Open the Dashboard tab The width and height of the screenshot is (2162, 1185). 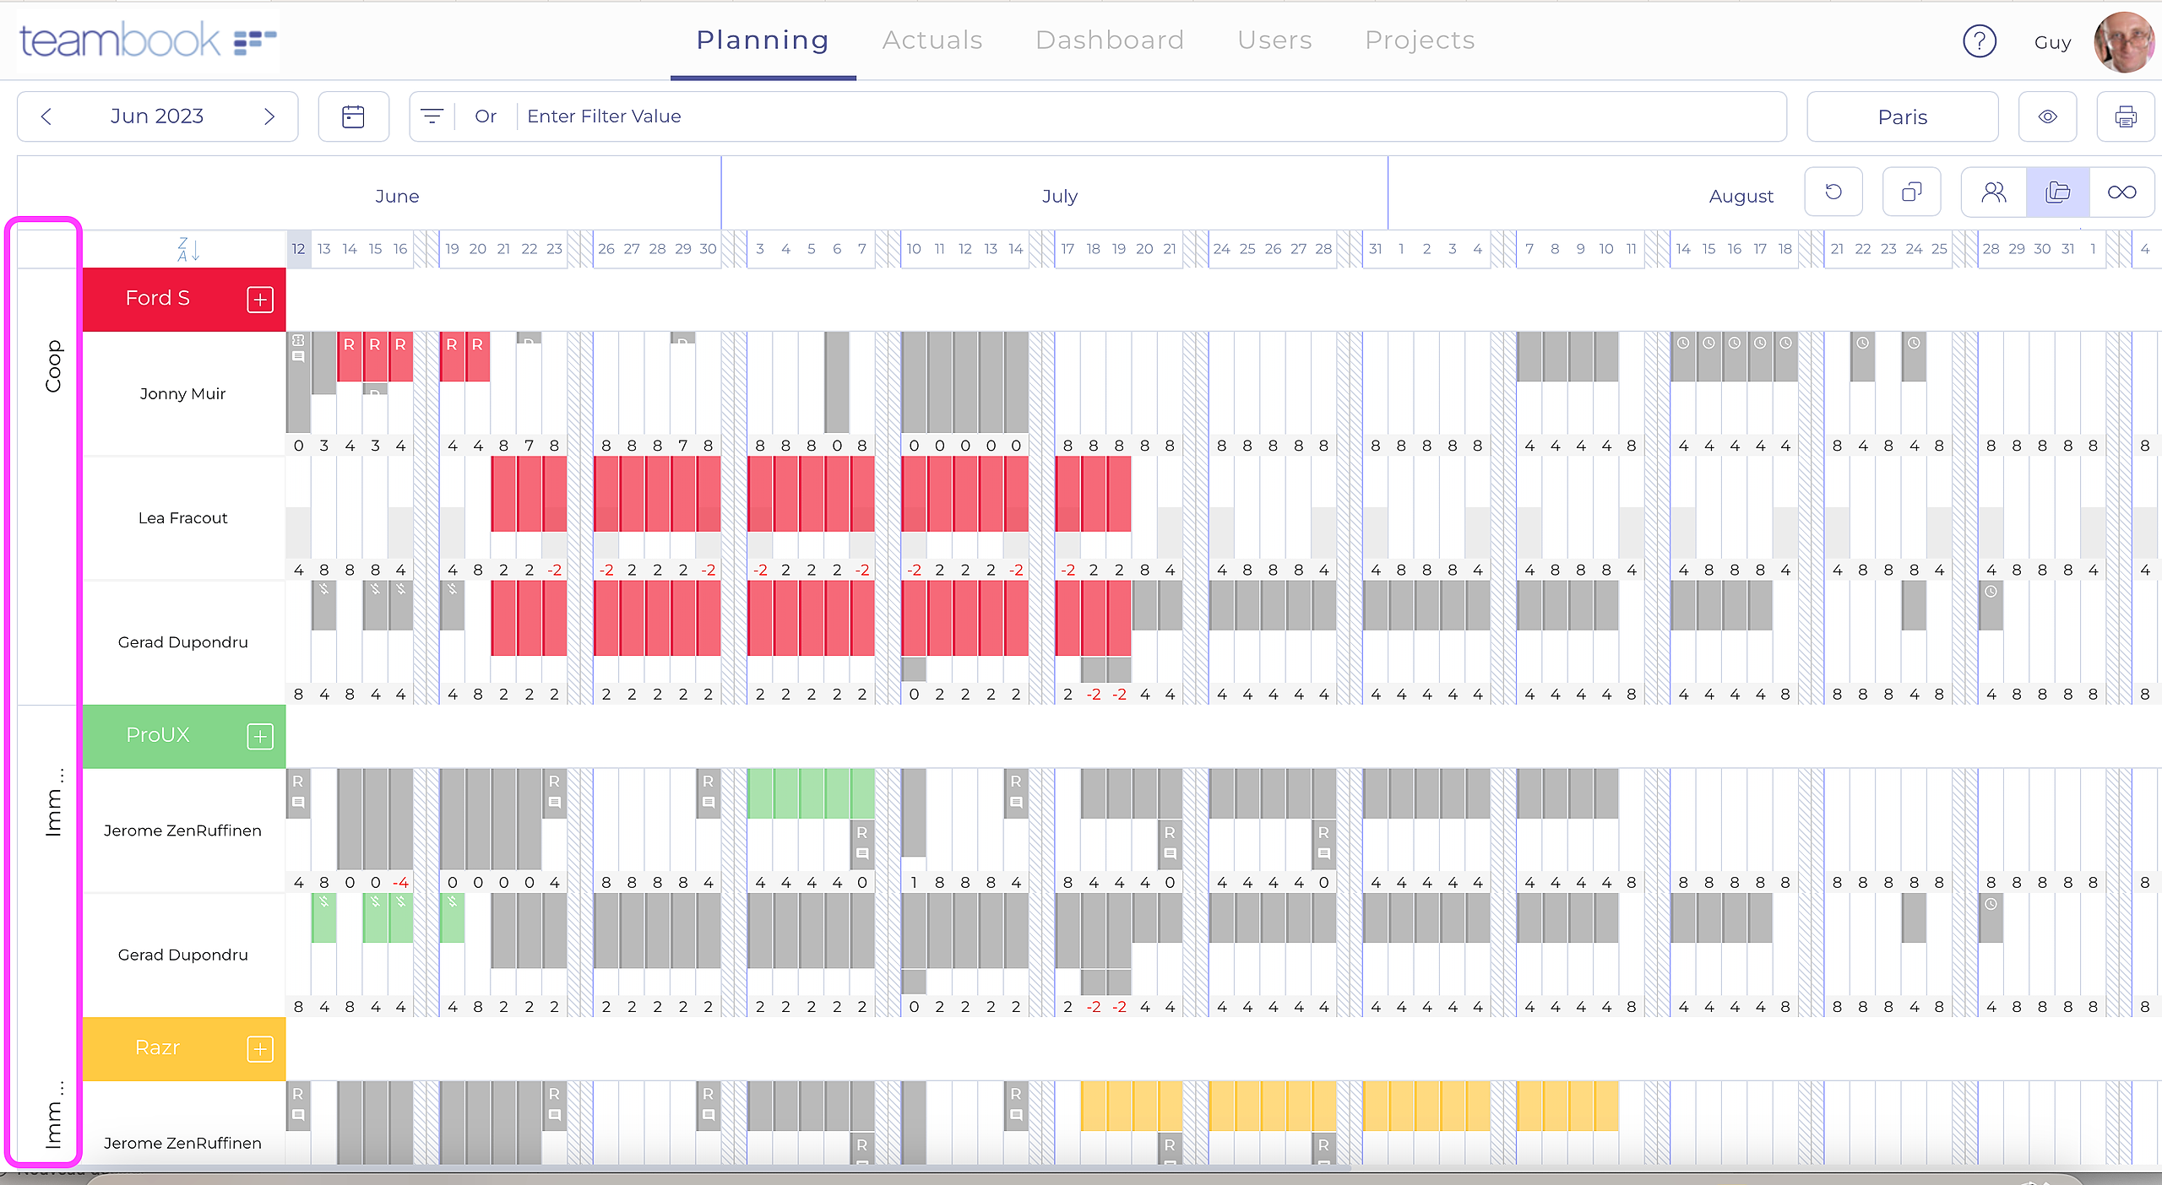[x=1110, y=41]
